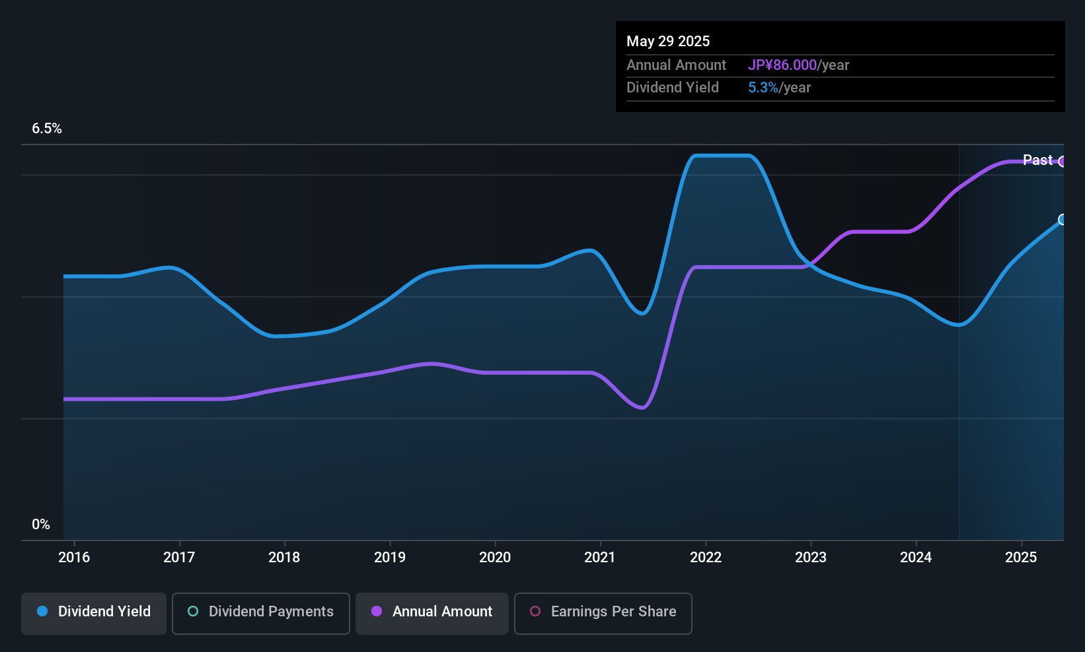Select the blue endpoint marker on Dividend Yield line
The image size is (1085, 652).
[1063, 220]
